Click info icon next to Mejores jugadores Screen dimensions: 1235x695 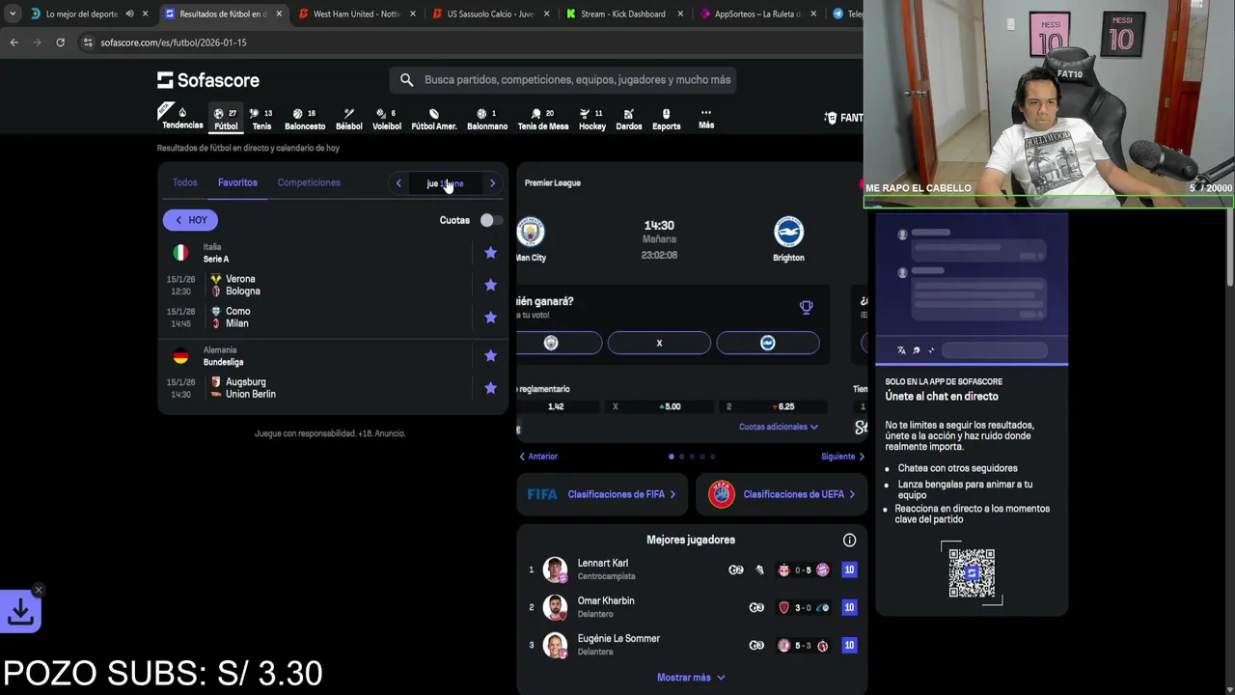pos(849,541)
